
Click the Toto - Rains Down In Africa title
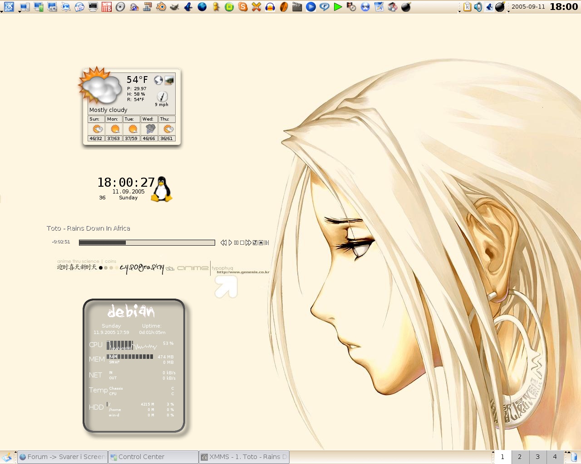point(89,228)
